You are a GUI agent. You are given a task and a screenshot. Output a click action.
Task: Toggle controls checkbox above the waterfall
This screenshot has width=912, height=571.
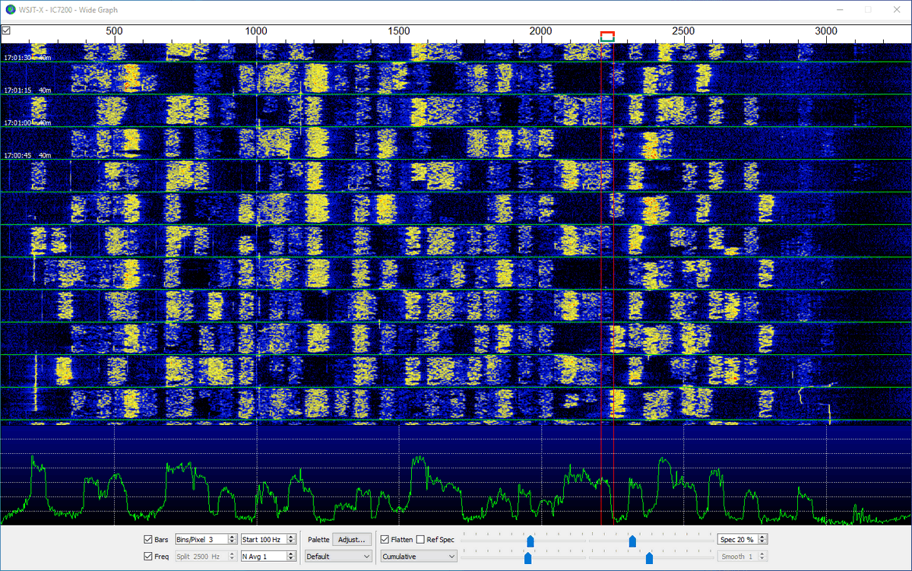coord(6,30)
